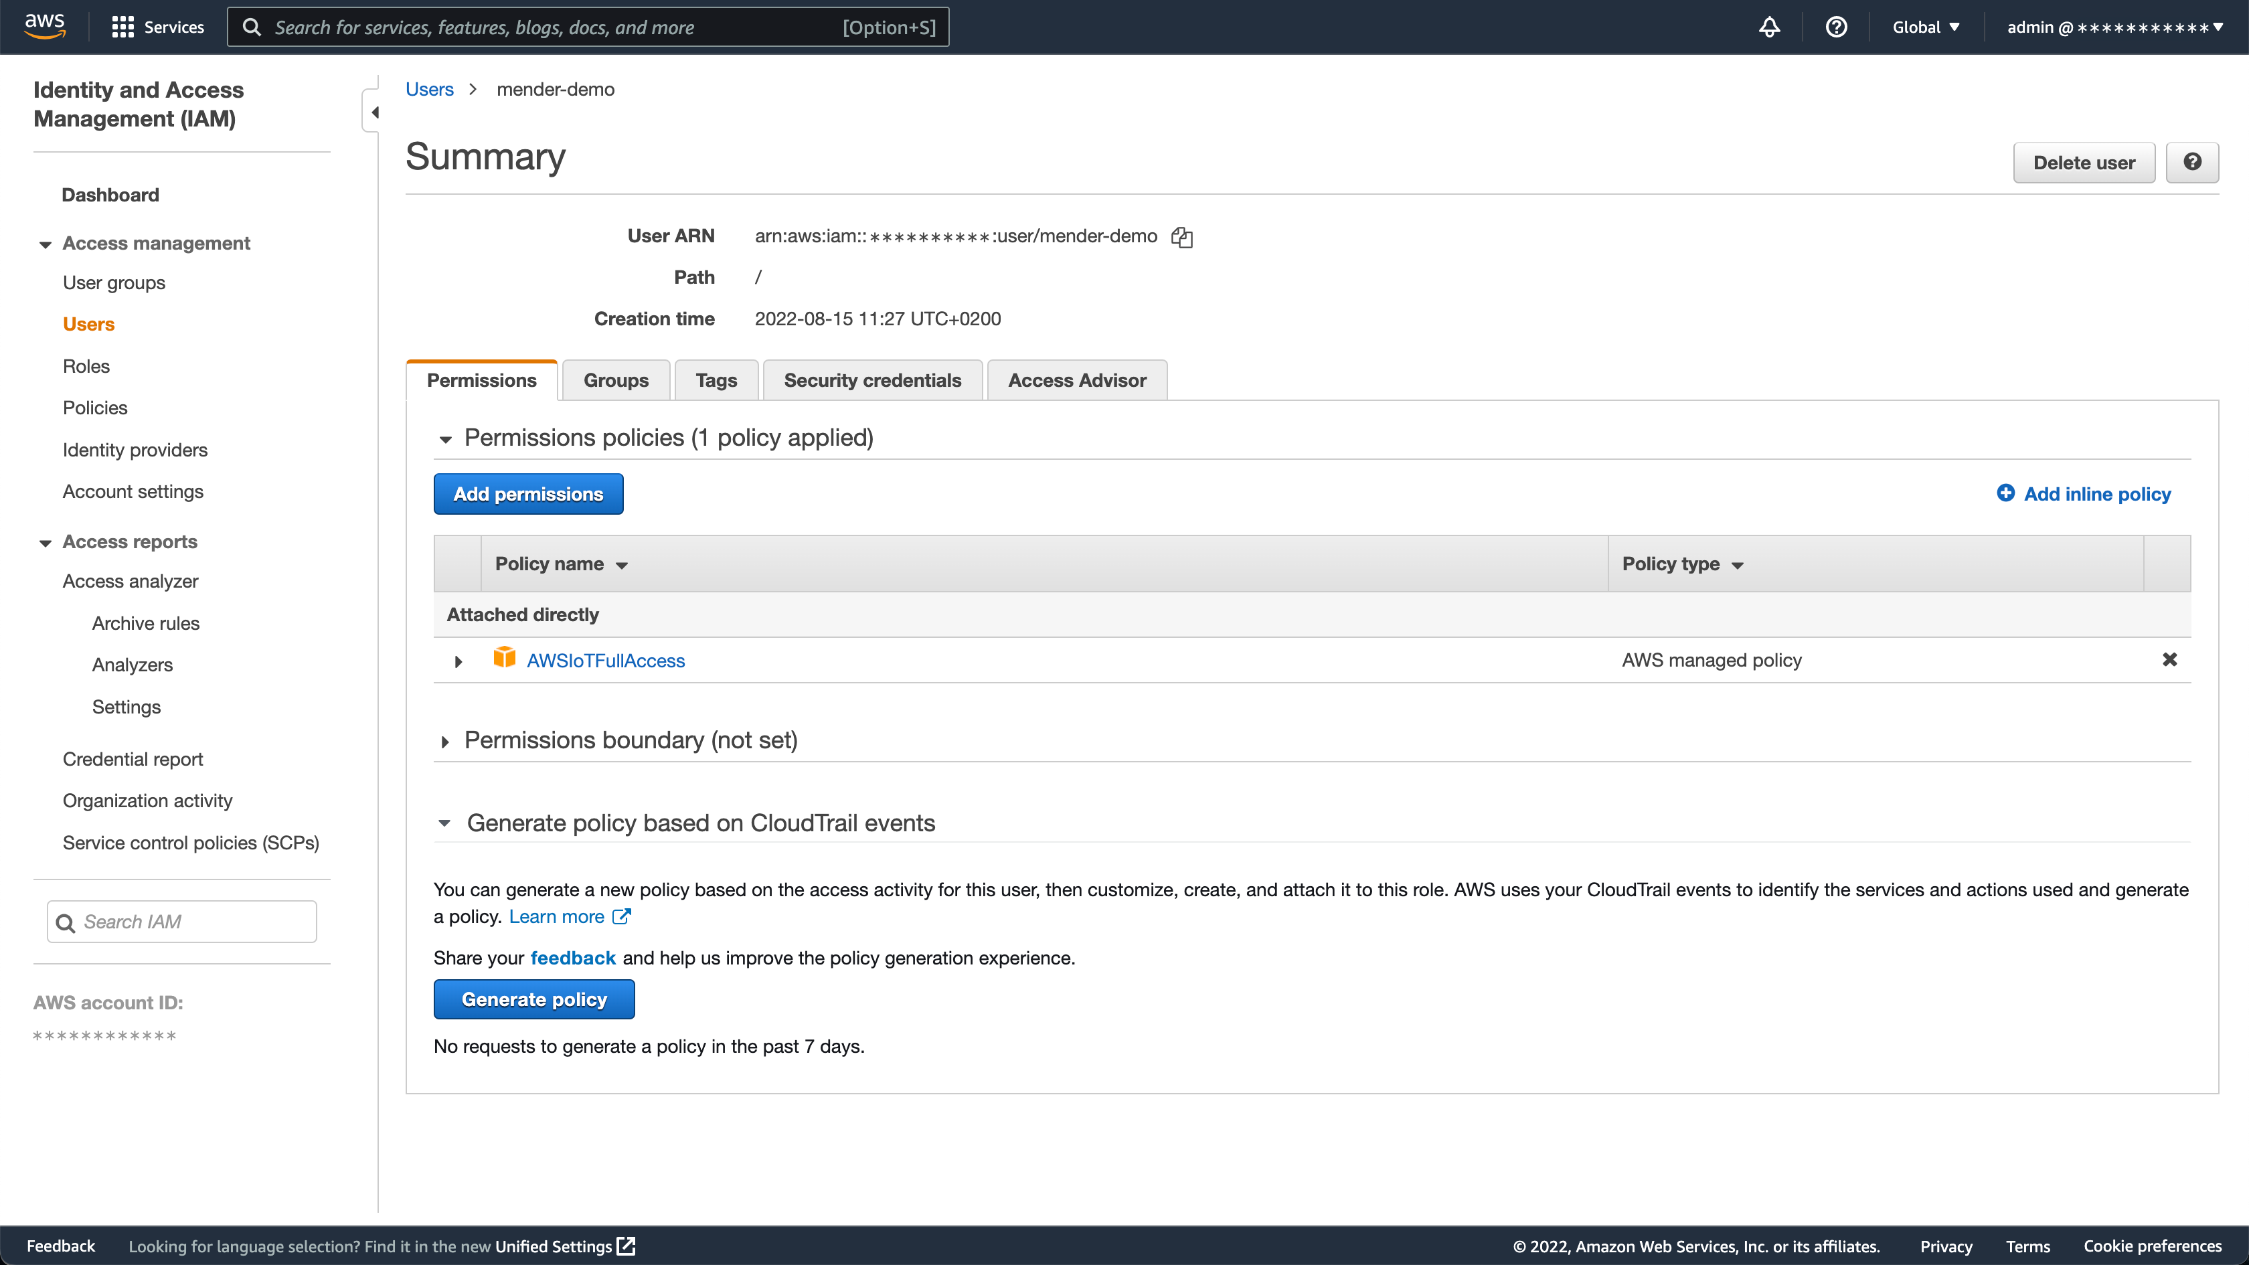Collapse the IAM sidebar with arrow handle
Viewport: 2249px width, 1265px height.
point(373,112)
